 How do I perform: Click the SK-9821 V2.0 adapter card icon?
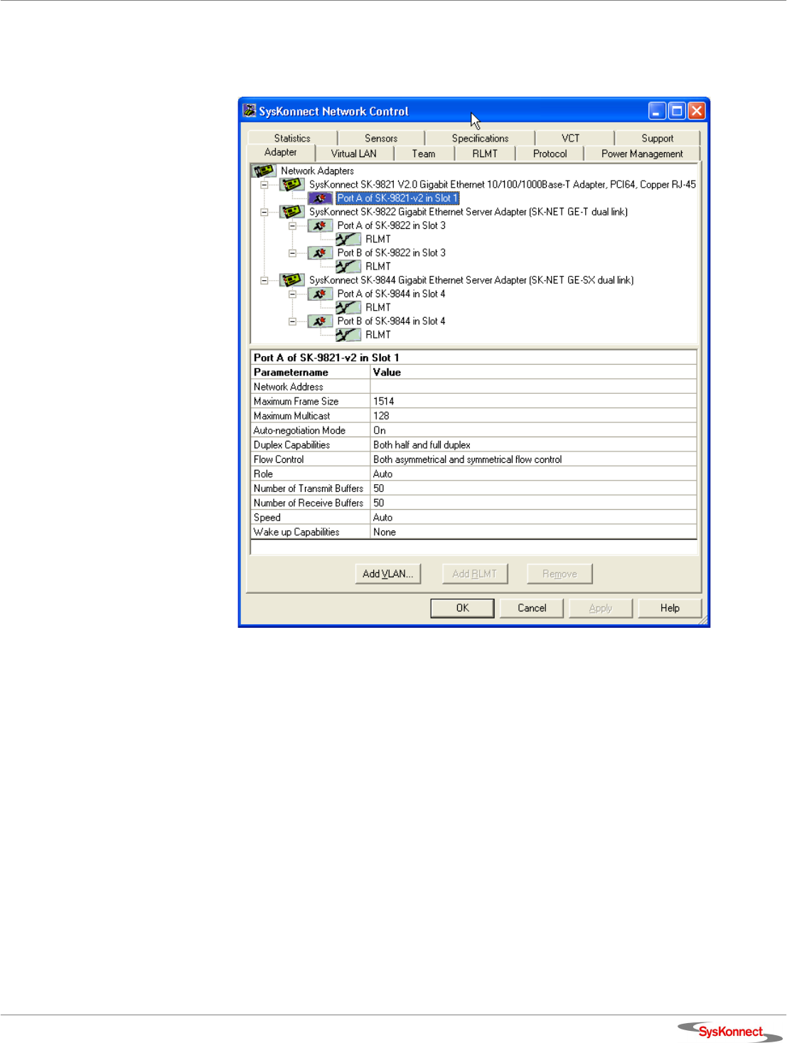pos(291,185)
